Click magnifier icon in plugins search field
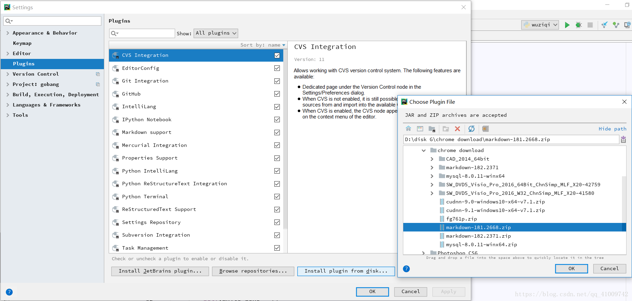Image resolution: width=632 pixels, height=301 pixels. click(115, 33)
